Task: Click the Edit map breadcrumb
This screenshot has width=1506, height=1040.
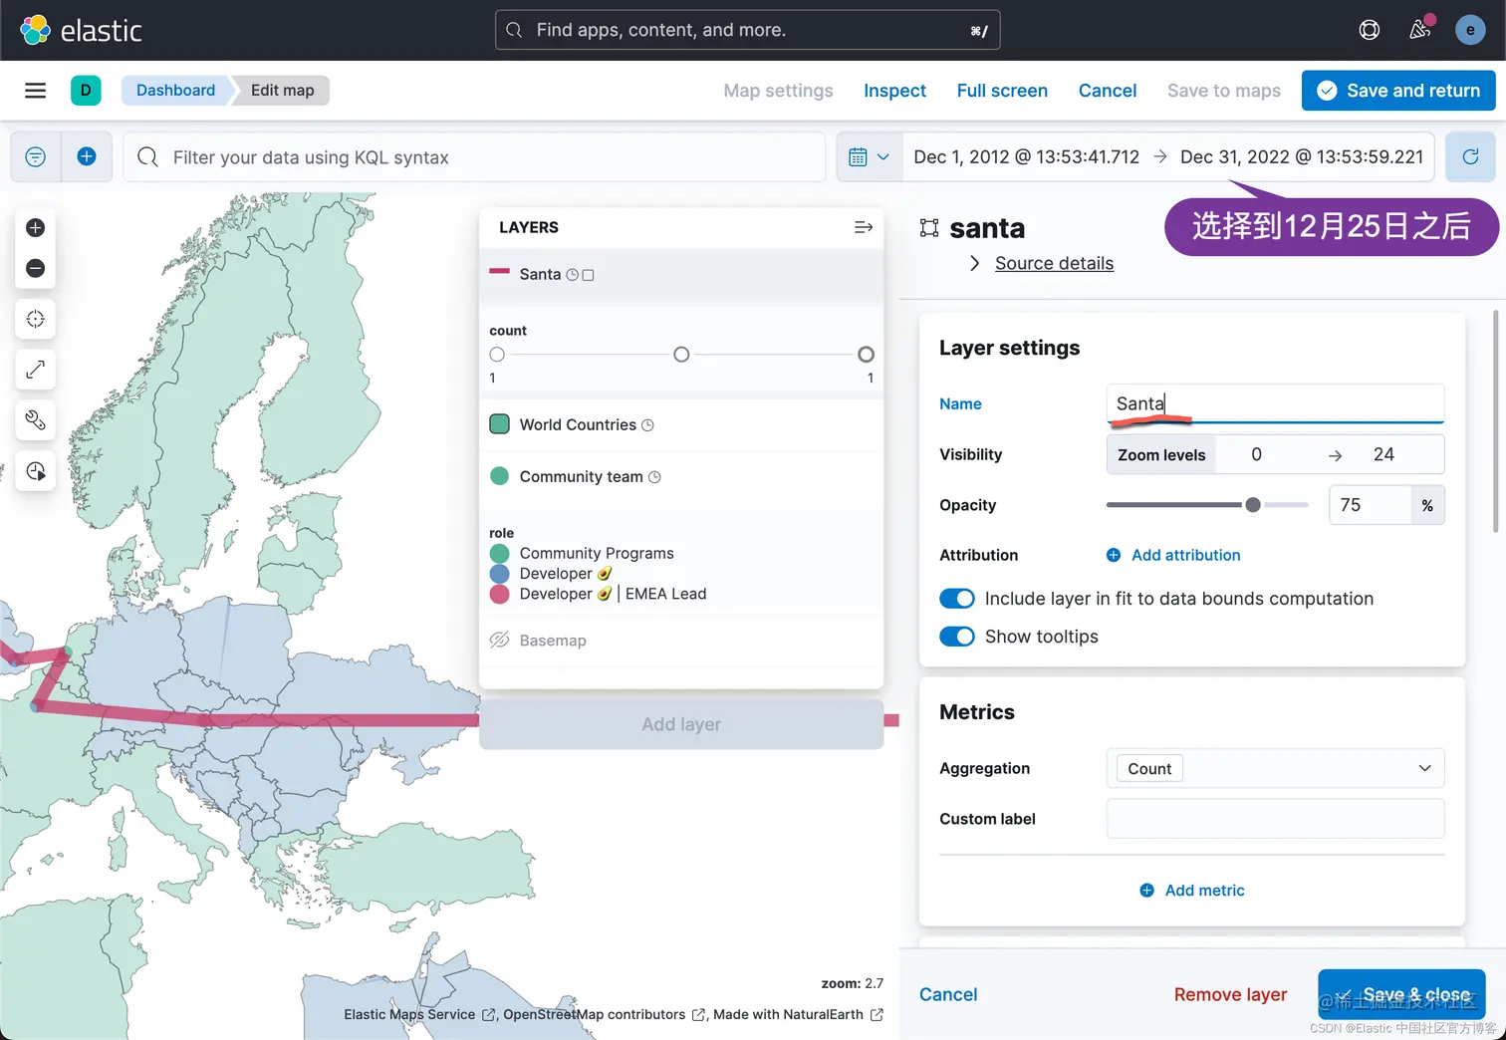Action: pos(282,91)
